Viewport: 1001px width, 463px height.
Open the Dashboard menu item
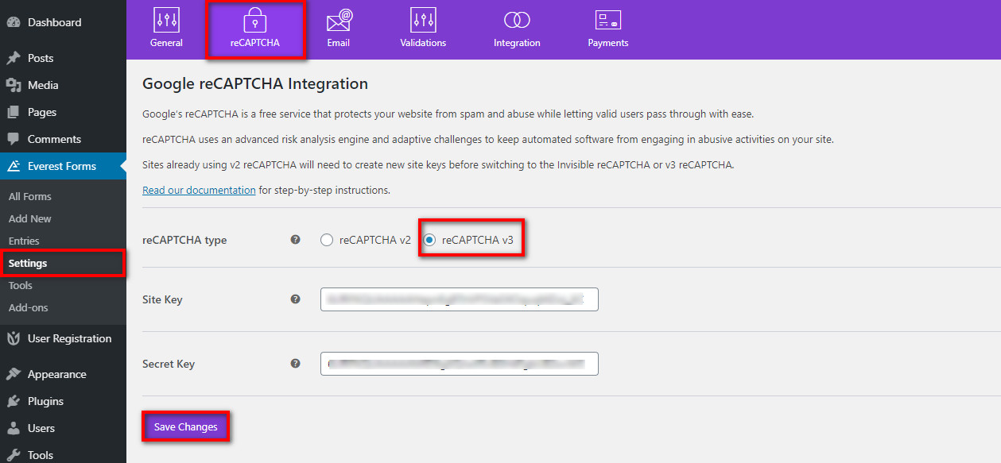pos(54,22)
